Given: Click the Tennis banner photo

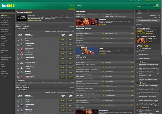Looking at the screenshot, I should 87,51.
